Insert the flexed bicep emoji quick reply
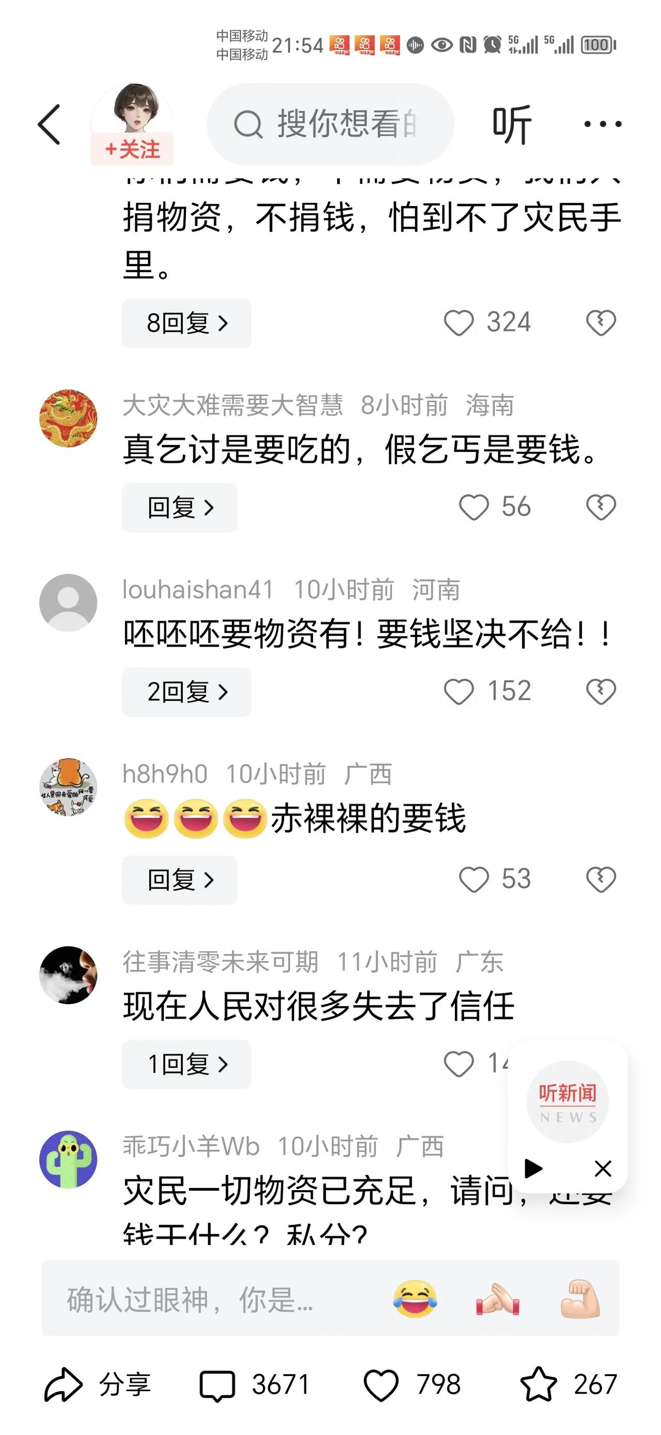 [580, 1299]
